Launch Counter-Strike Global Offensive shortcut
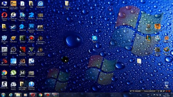Image resolution: width=173 pixels, height=97 pixels. coord(13,5)
